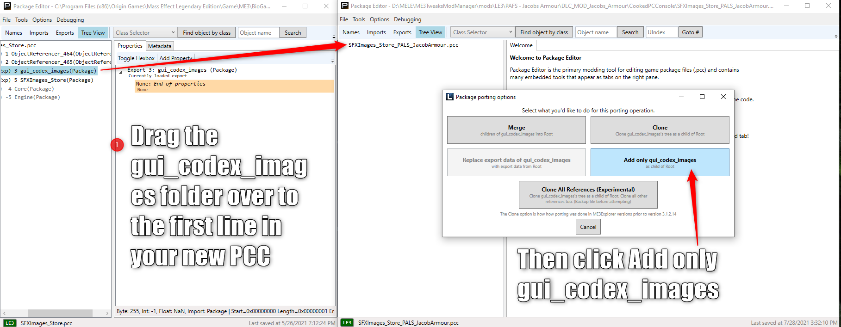Click Search button in left window
841x327 pixels.
coord(293,33)
